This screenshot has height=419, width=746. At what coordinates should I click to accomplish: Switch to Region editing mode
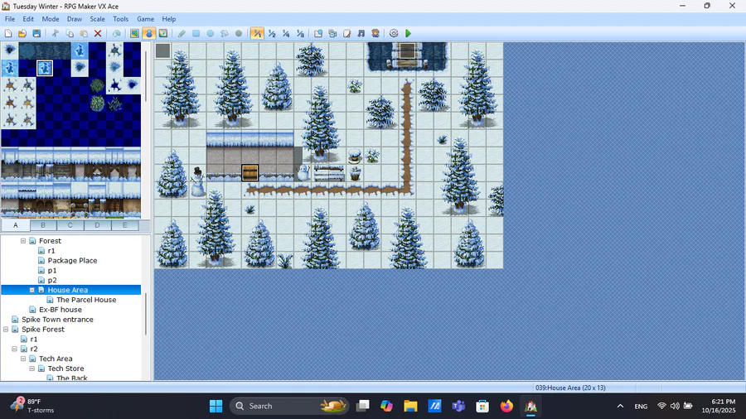(x=163, y=33)
